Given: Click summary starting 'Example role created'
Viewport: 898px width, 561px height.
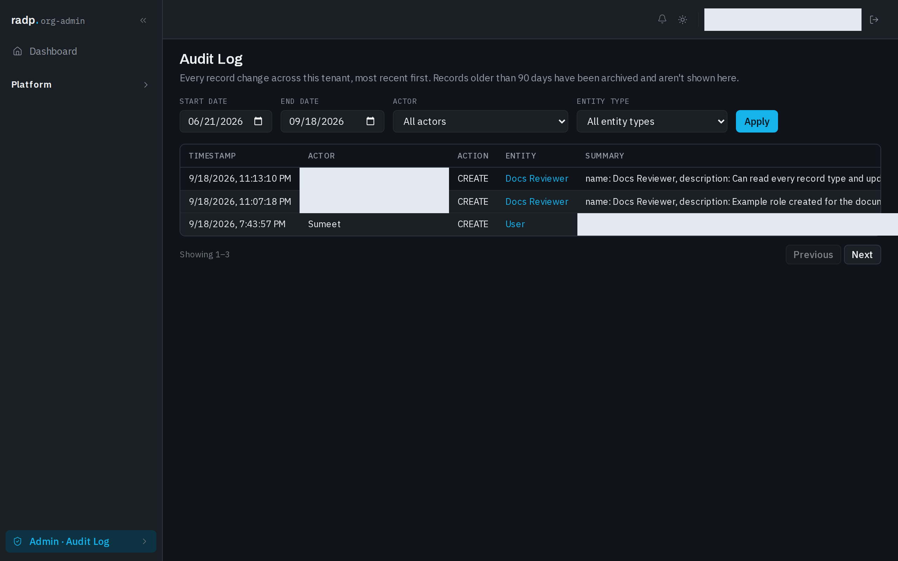Looking at the screenshot, I should tap(732, 202).
